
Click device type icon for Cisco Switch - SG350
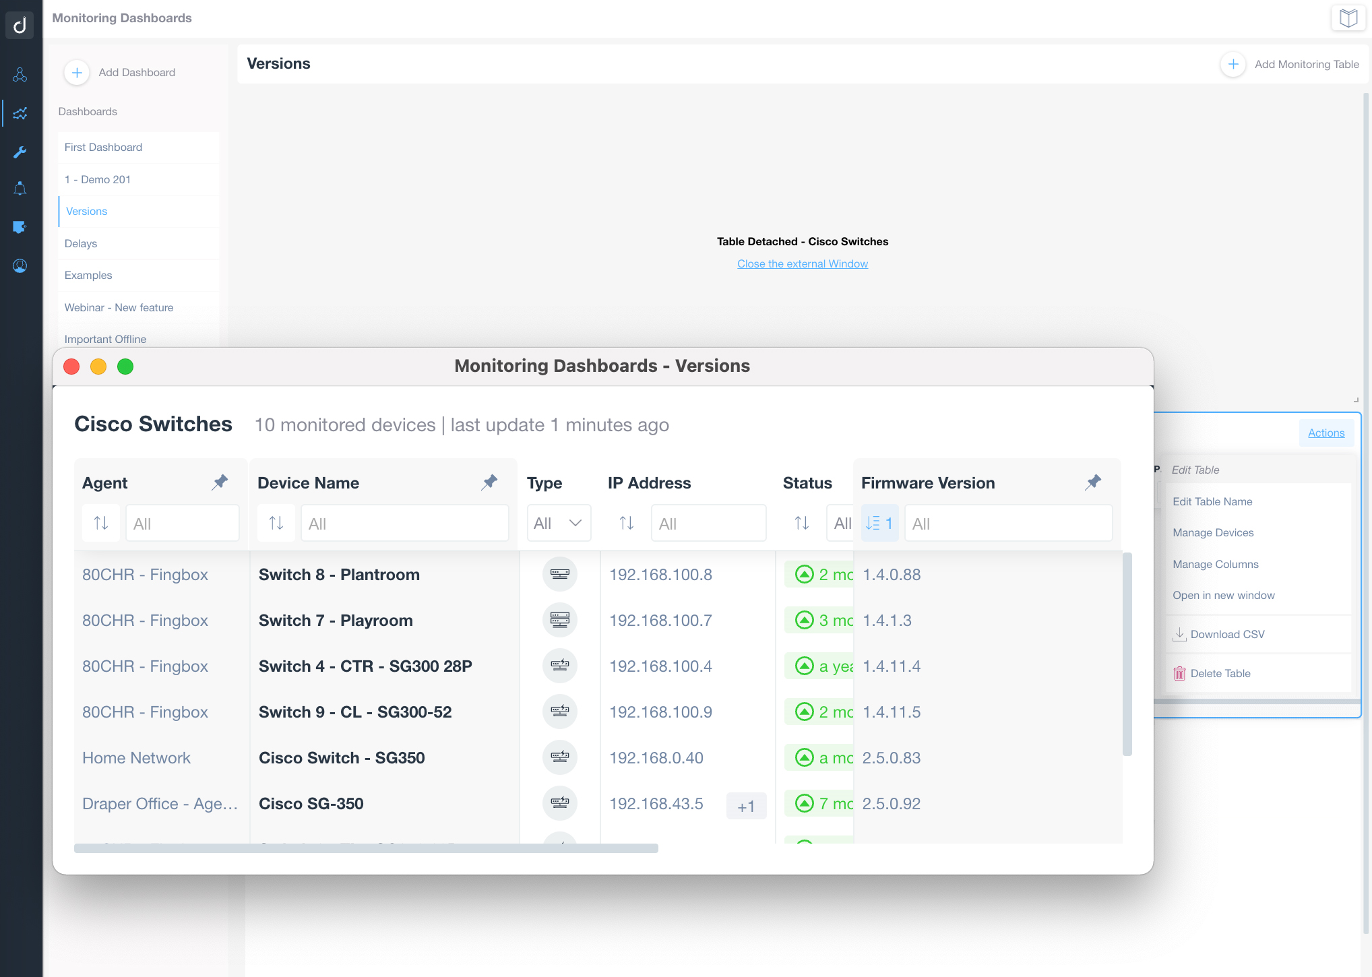click(560, 757)
